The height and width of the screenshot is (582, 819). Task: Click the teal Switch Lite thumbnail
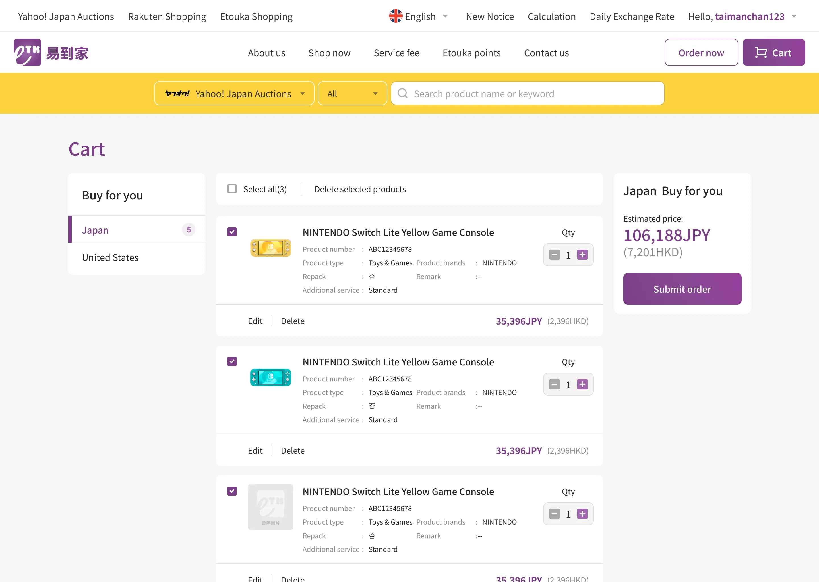coord(270,377)
